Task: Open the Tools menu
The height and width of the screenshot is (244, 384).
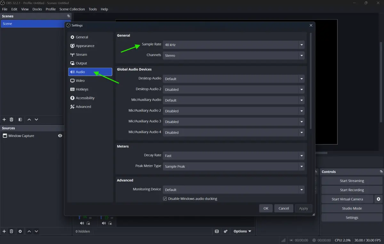Action: pyautogui.click(x=93, y=9)
